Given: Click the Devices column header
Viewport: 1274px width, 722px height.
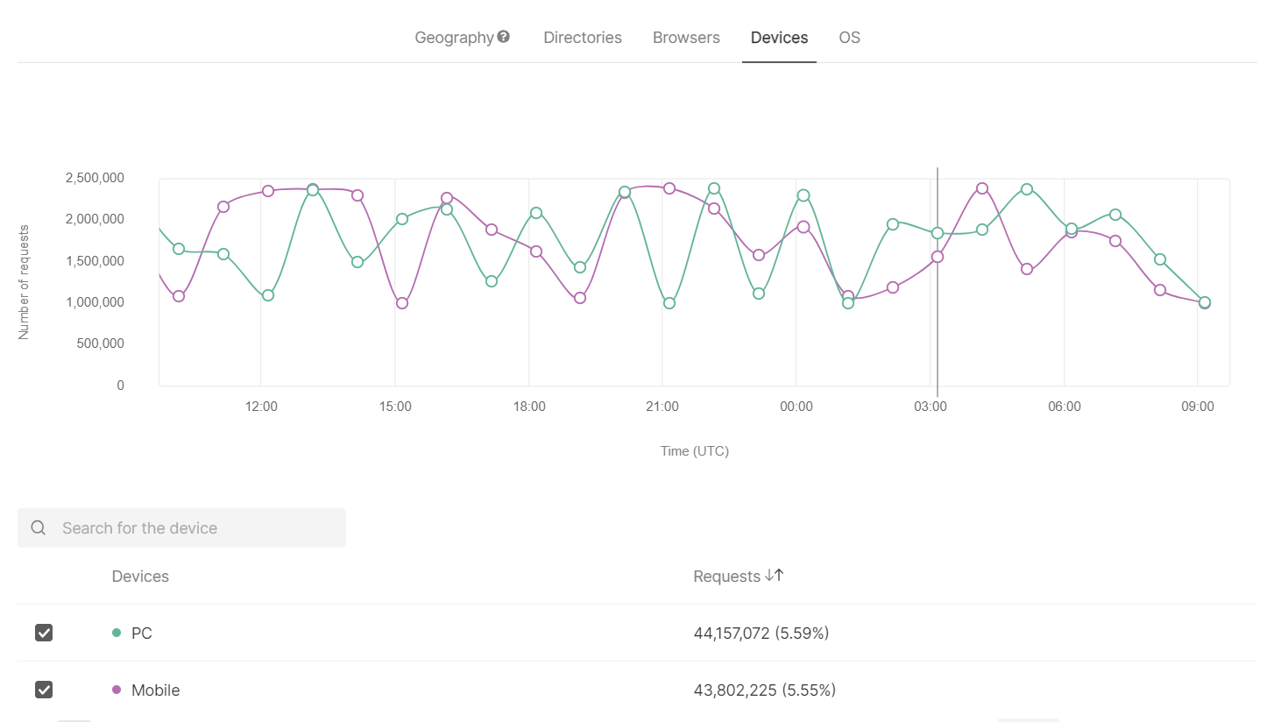Looking at the screenshot, I should (140, 576).
